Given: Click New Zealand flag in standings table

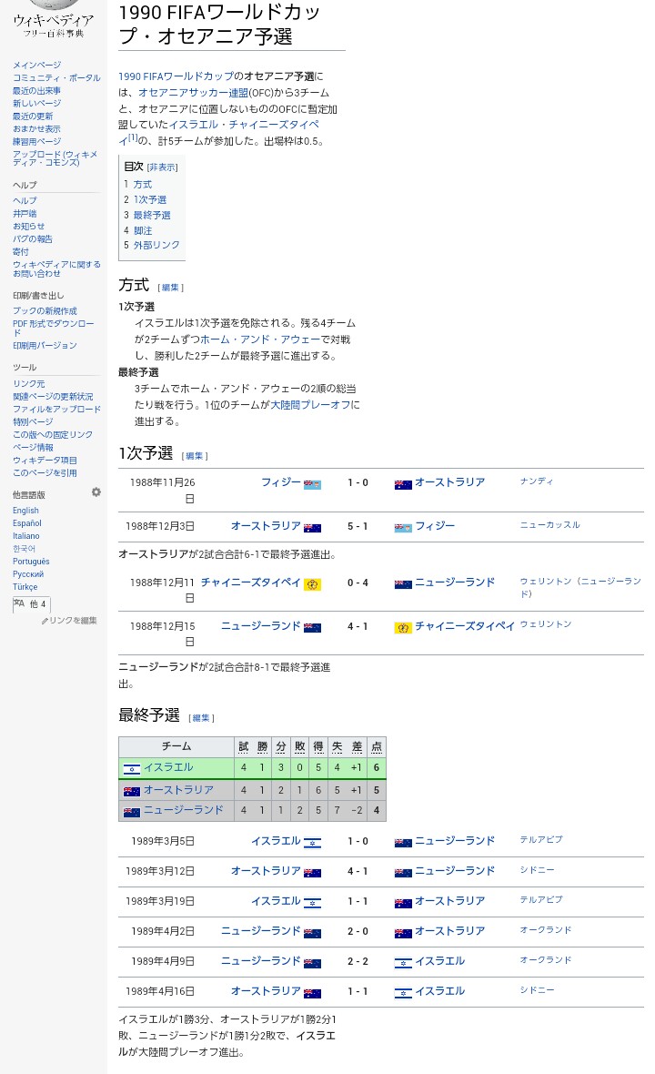Looking at the screenshot, I should tap(131, 813).
